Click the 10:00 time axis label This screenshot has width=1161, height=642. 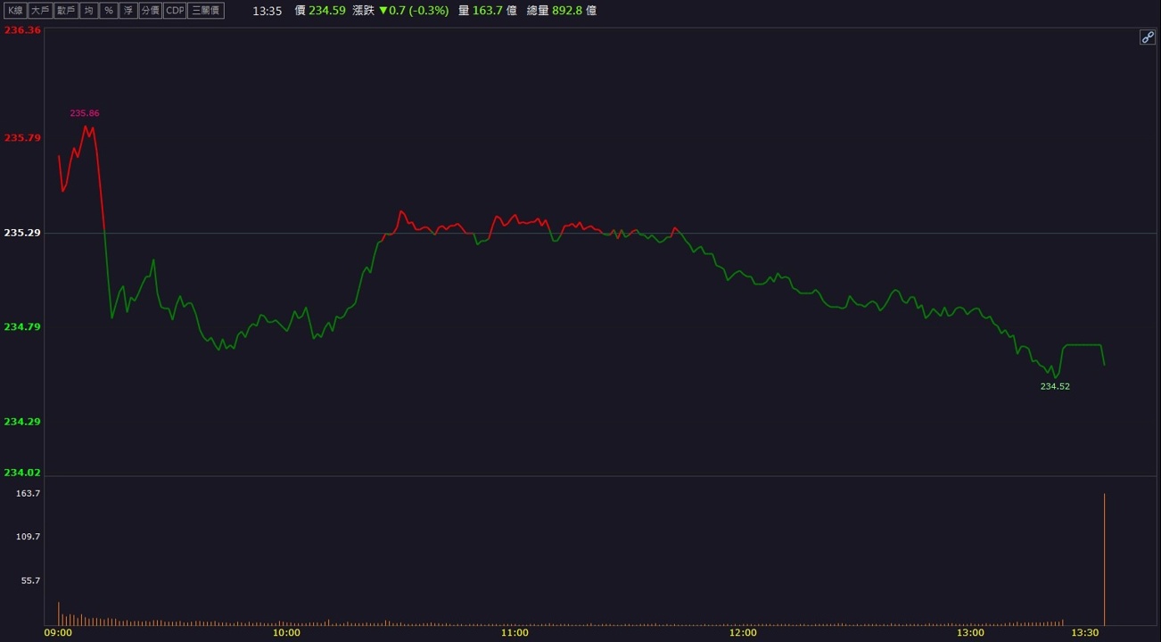click(286, 633)
